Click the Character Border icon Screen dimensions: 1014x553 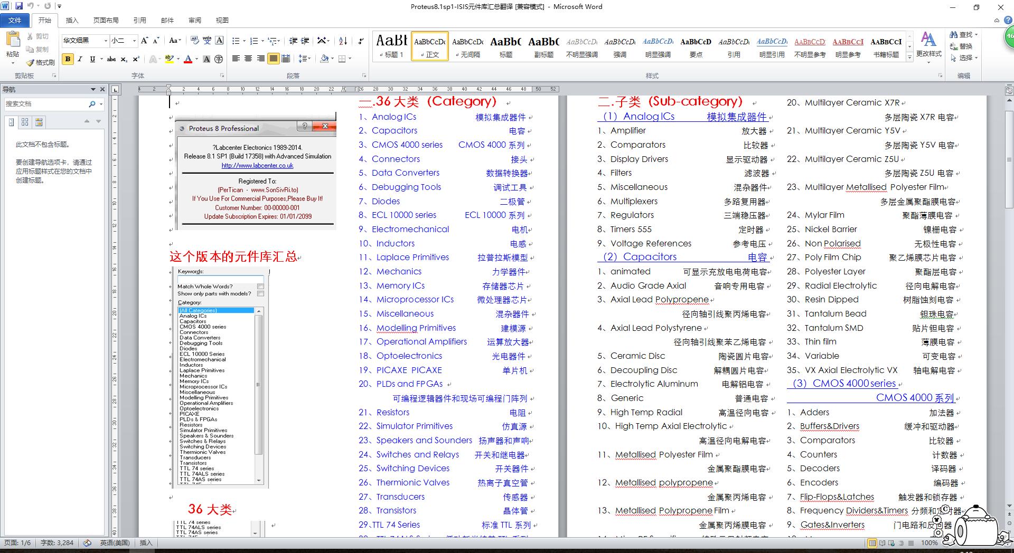(219, 41)
